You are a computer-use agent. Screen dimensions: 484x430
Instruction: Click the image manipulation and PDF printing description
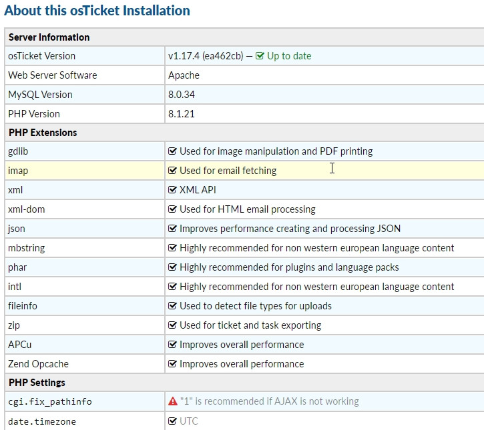pyautogui.click(x=276, y=151)
